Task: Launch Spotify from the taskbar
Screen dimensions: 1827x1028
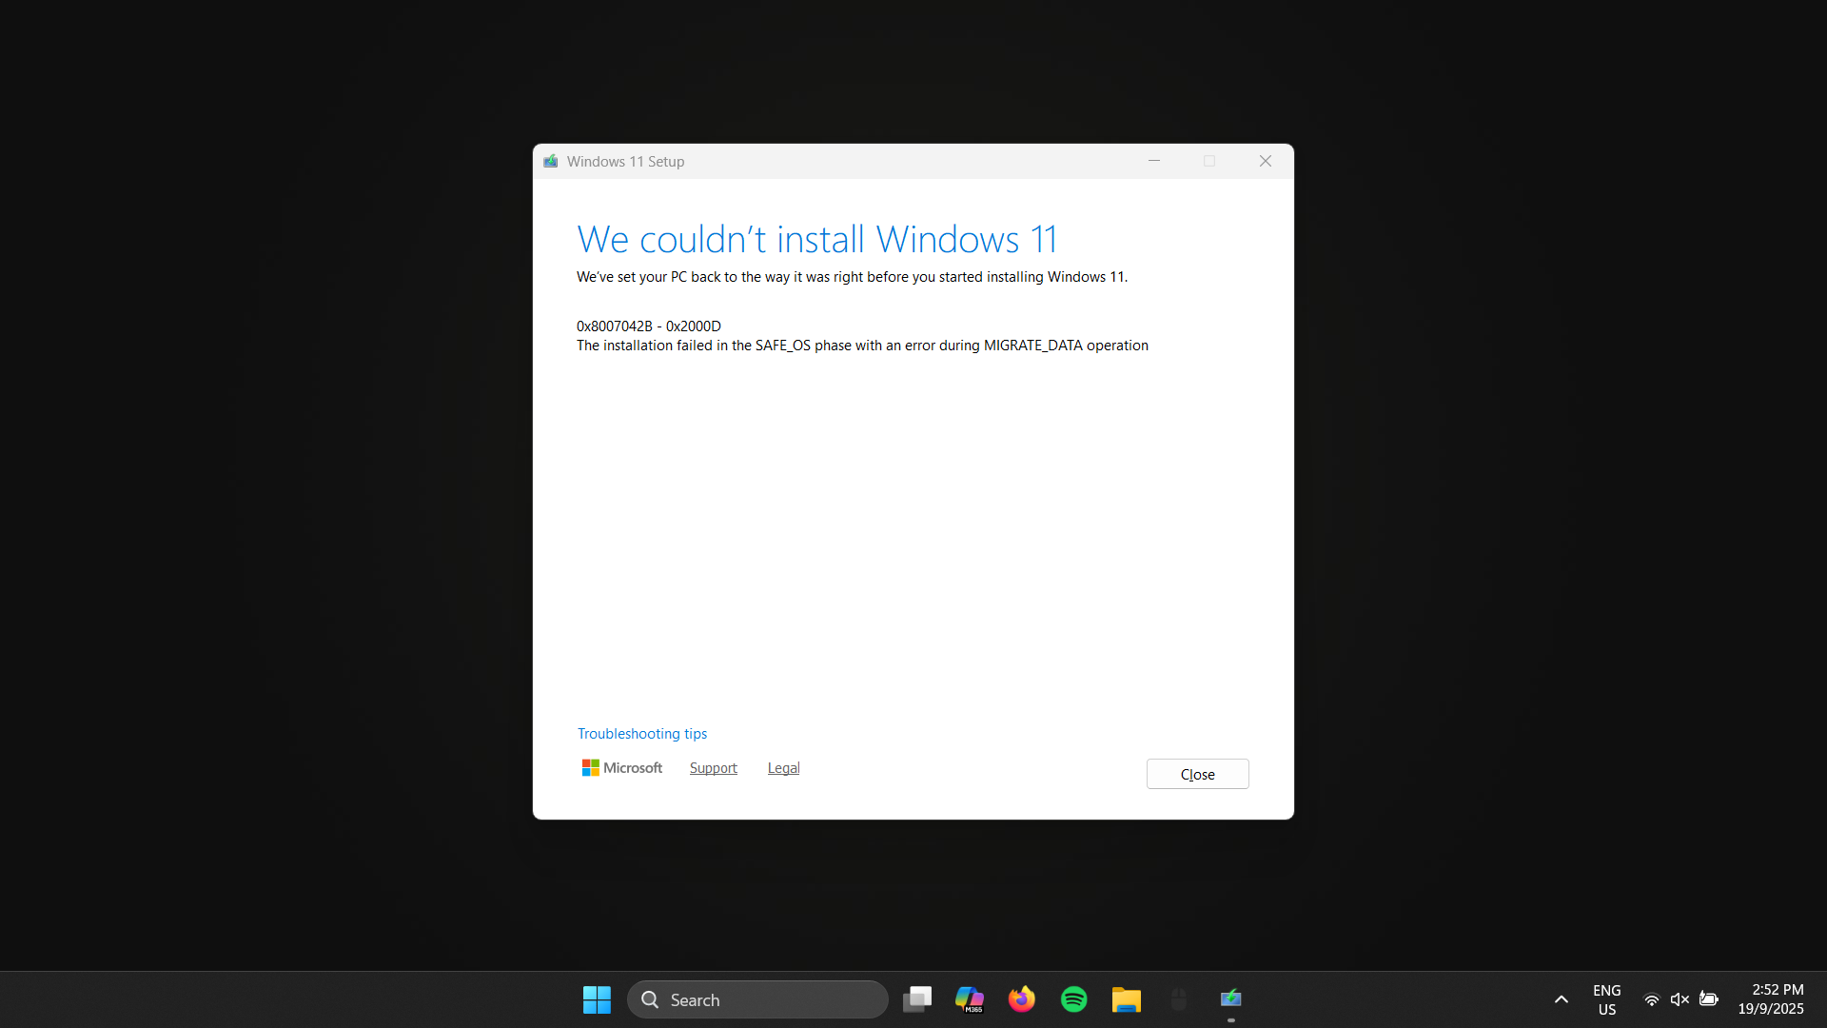Action: [1073, 999]
